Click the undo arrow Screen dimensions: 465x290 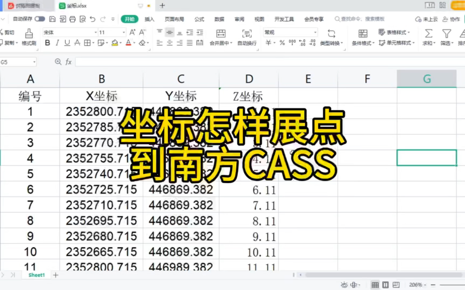point(93,19)
